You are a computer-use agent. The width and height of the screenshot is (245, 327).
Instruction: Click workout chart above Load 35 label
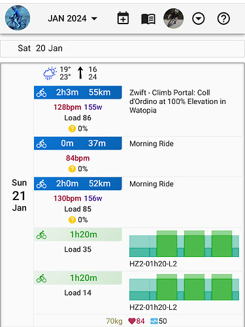(184, 244)
